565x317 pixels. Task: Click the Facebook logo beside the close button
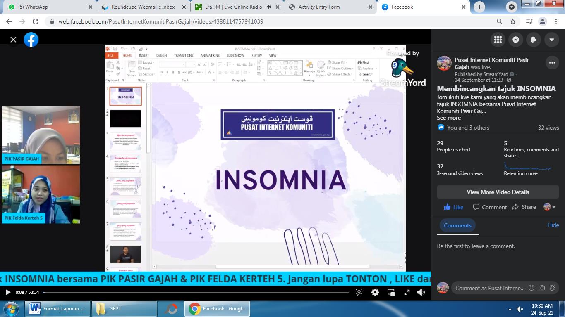pos(31,40)
